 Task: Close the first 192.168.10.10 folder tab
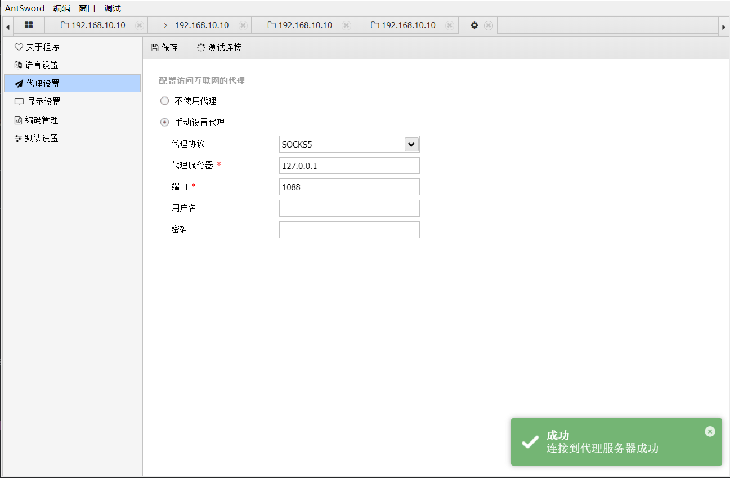tap(139, 25)
